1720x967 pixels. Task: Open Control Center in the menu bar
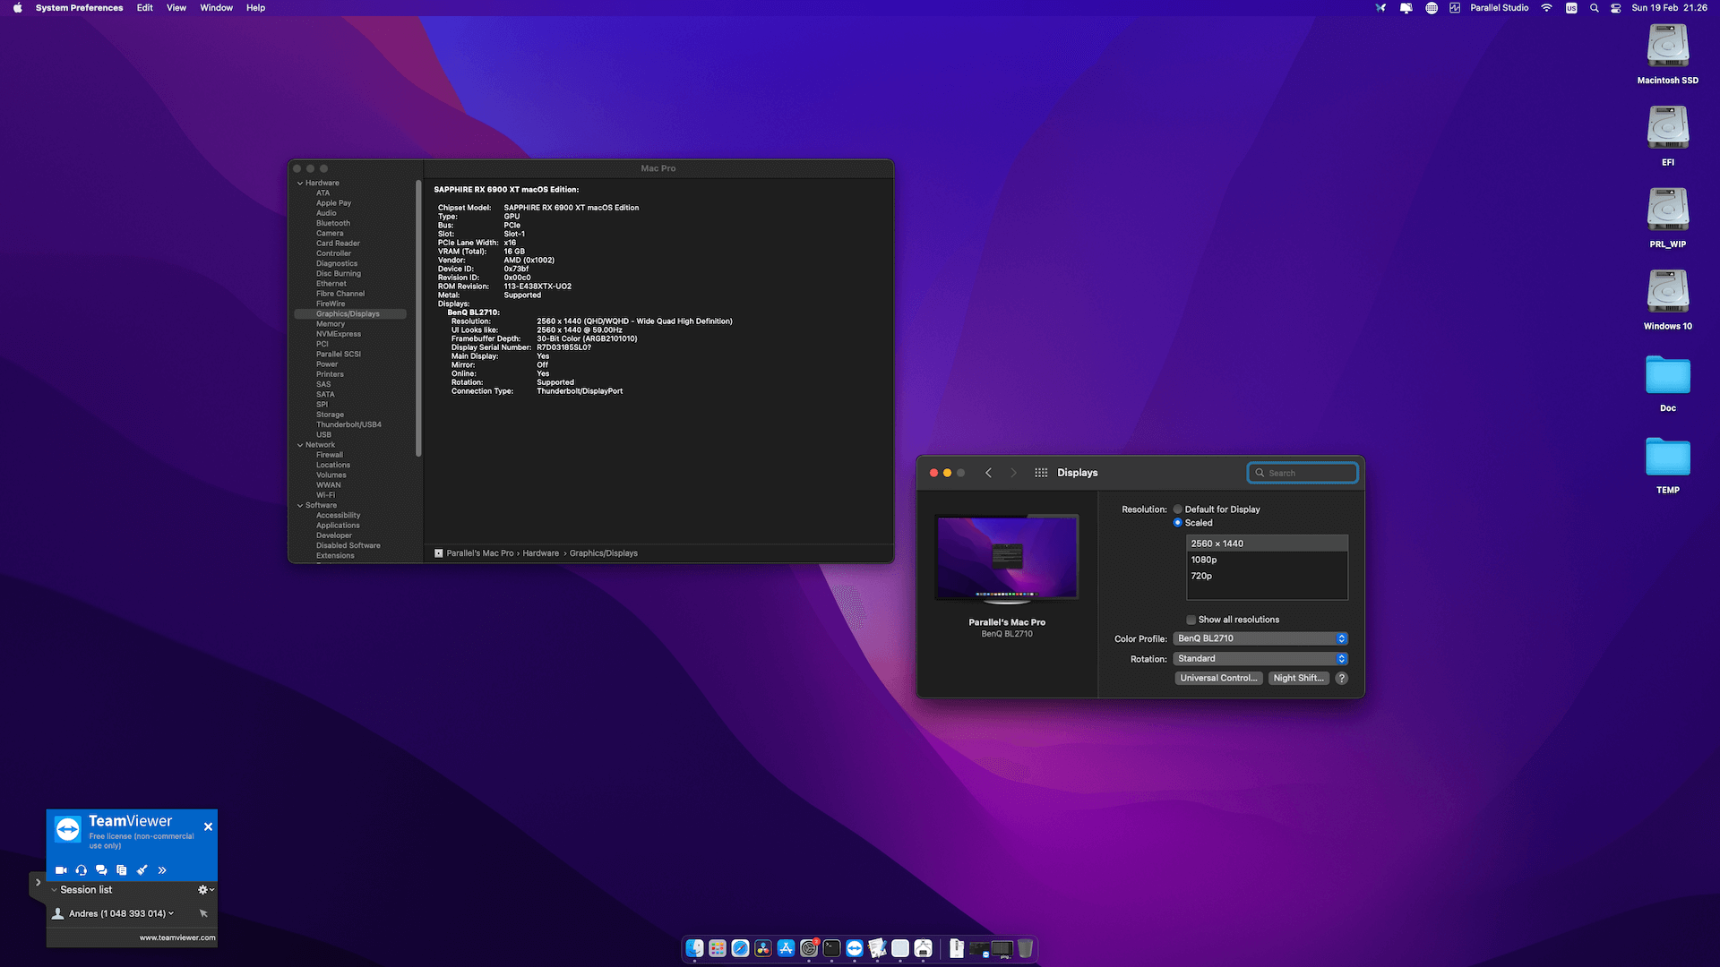[1616, 8]
